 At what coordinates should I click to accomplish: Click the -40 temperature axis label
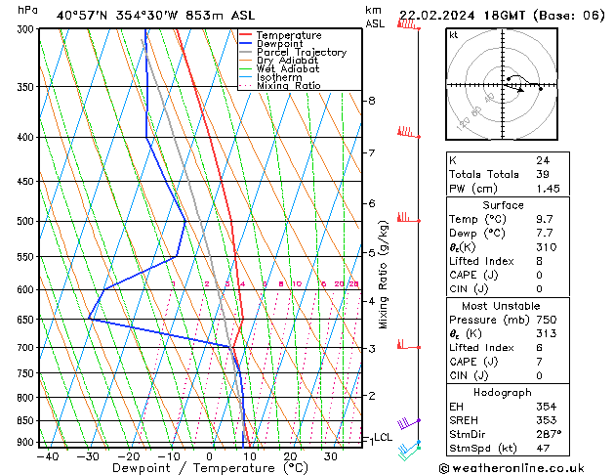click(x=48, y=456)
